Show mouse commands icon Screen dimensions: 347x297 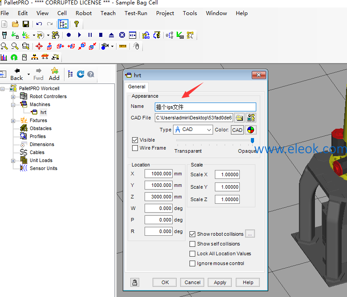(137, 46)
